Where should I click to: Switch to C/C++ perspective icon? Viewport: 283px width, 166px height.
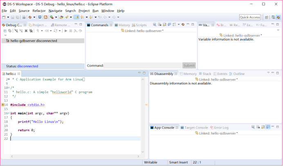coord(273,17)
